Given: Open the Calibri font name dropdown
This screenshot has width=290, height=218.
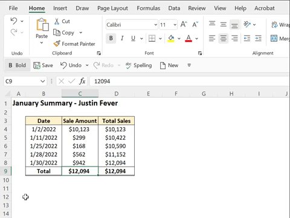Looking at the screenshot, I should 156,25.
